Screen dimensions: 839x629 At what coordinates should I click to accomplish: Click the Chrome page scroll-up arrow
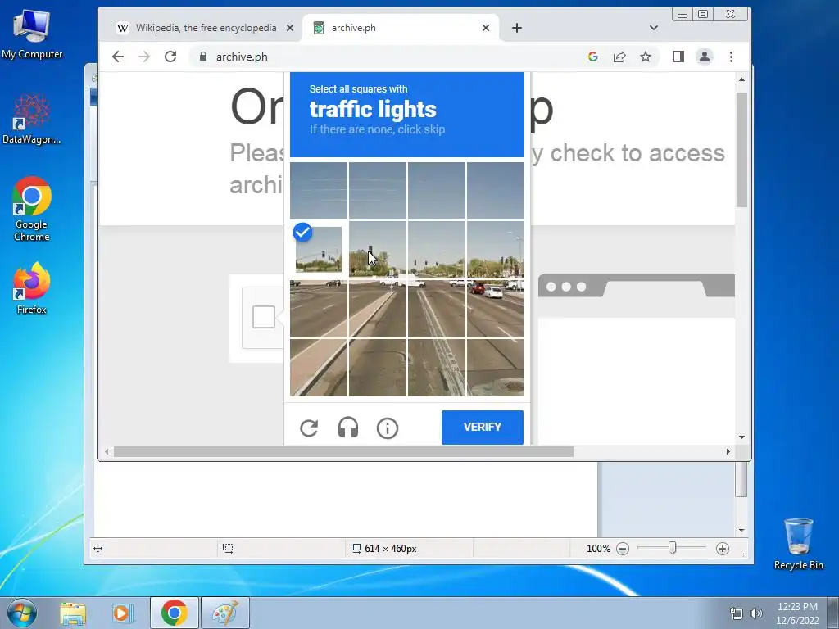pos(741,79)
